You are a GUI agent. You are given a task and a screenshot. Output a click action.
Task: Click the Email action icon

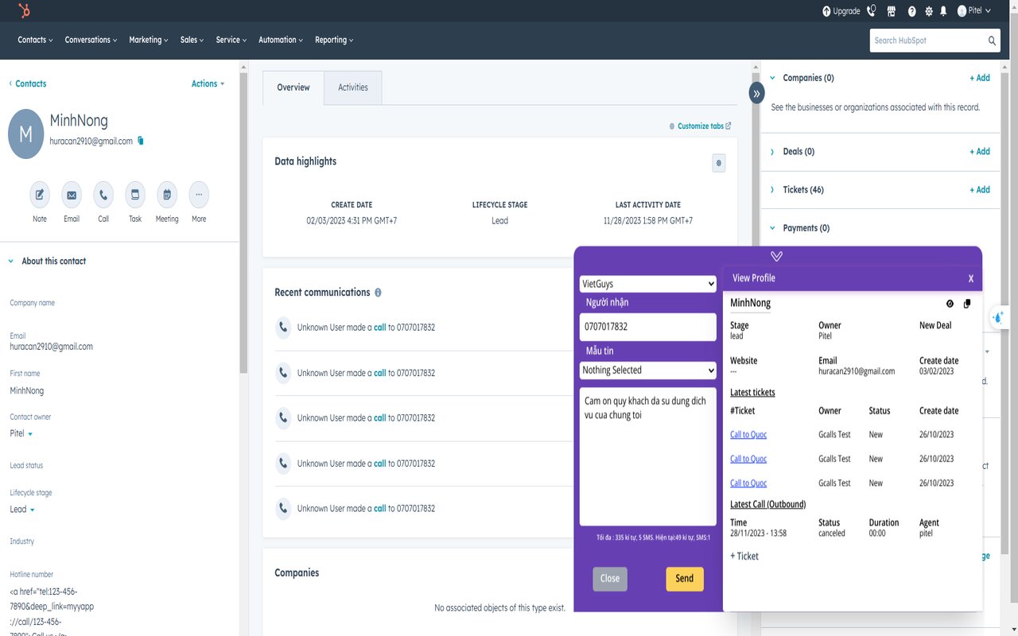click(72, 195)
